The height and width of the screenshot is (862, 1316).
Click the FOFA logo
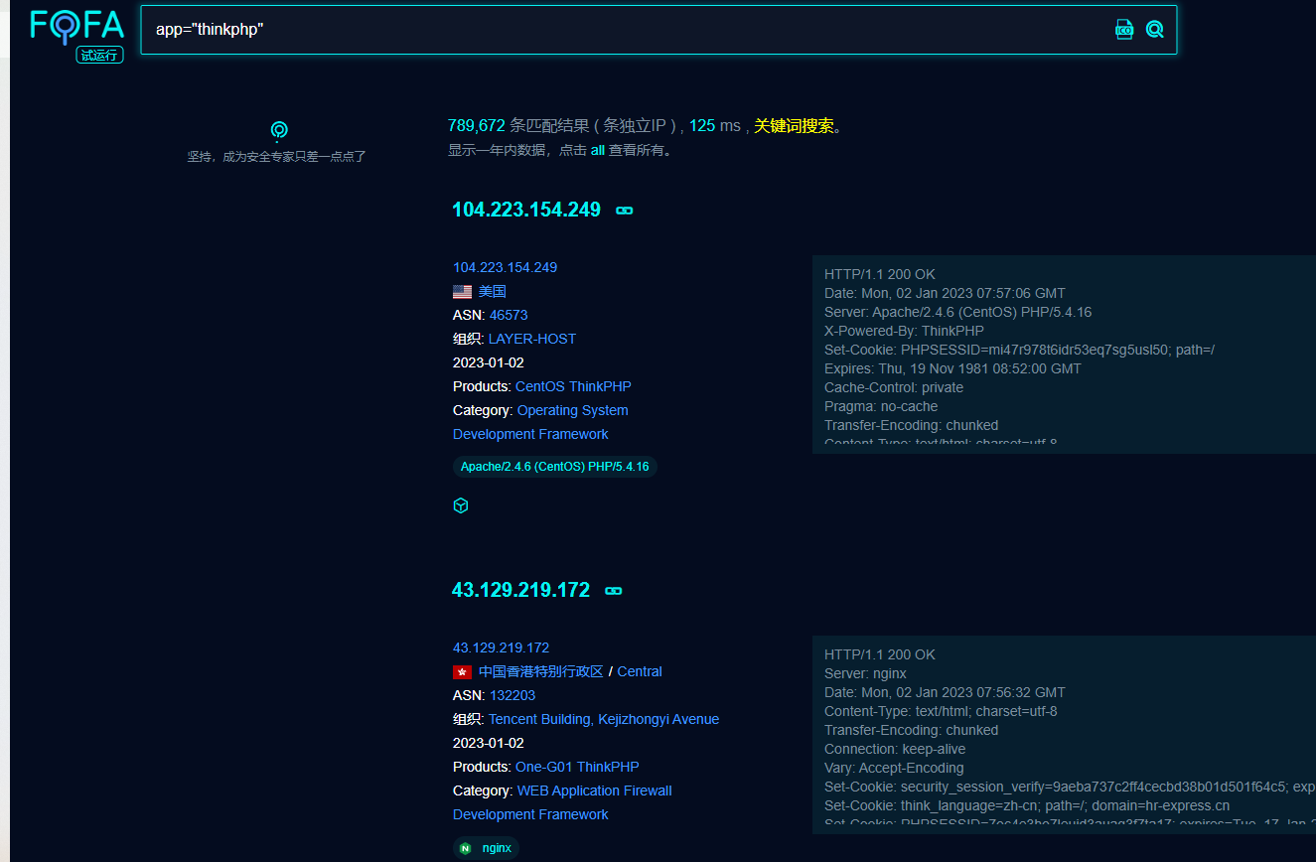(77, 27)
